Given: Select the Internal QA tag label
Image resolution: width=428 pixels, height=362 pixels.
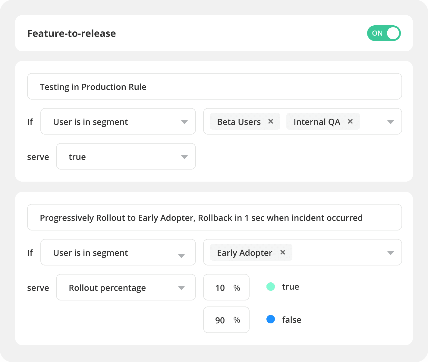Looking at the screenshot, I should click(317, 122).
